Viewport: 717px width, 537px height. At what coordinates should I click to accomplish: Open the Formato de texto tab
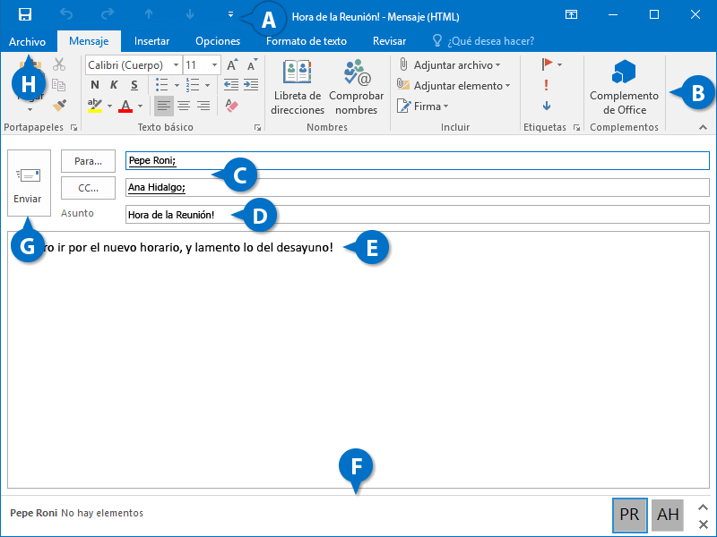pyautogui.click(x=306, y=41)
